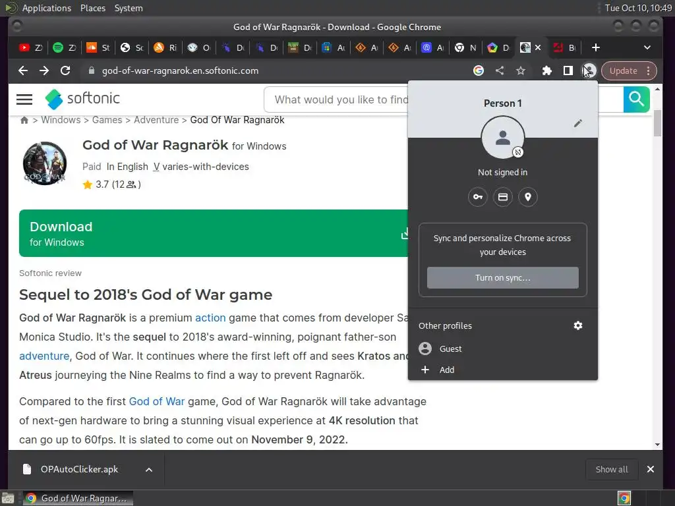Reload the Softonic page

pyautogui.click(x=65, y=70)
